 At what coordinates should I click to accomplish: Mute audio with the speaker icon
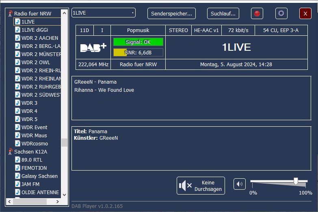tap(240, 184)
